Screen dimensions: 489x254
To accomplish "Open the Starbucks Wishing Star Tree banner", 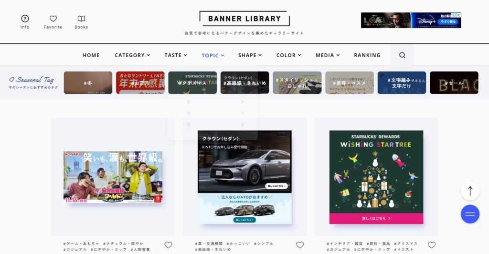I will pos(376,177).
